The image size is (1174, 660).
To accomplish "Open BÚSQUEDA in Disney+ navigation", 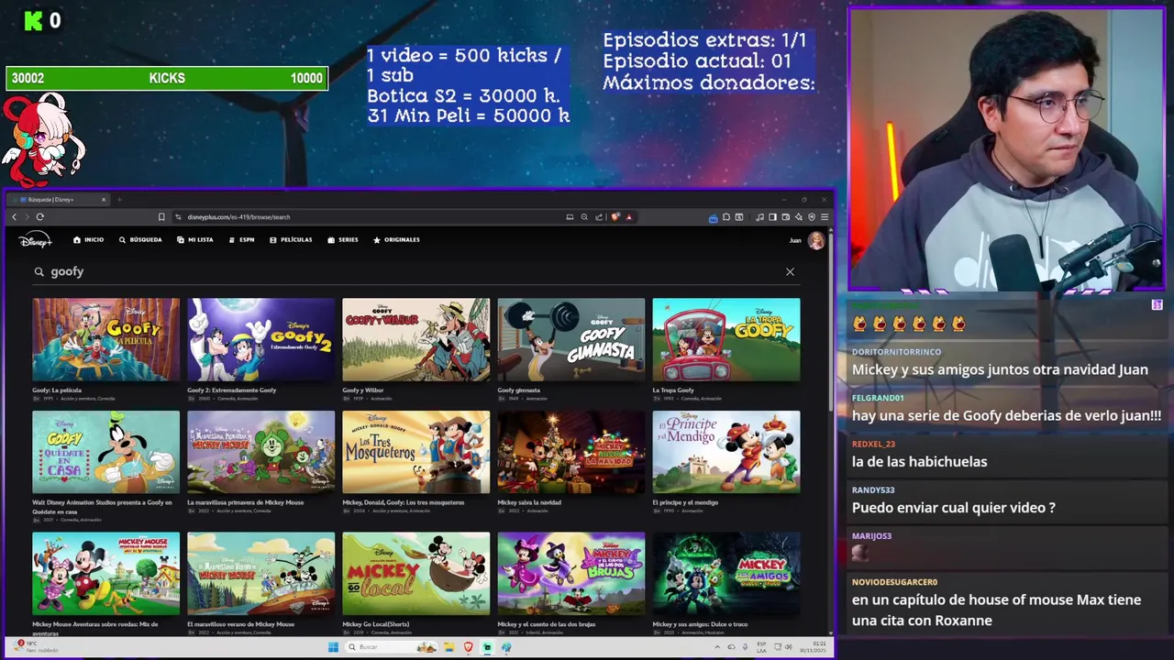I will [140, 240].
